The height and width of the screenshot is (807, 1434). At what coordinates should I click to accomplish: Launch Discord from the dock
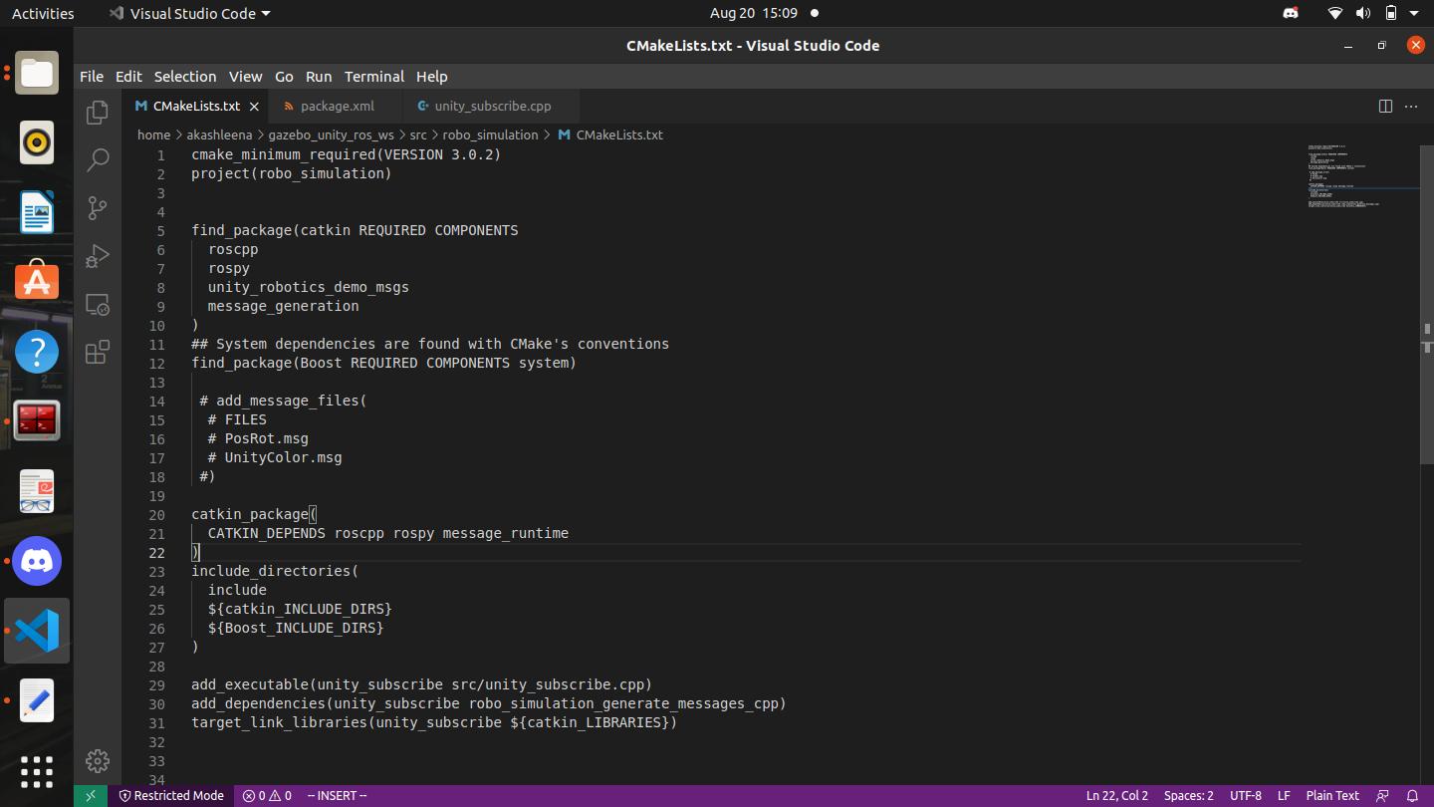pos(36,561)
